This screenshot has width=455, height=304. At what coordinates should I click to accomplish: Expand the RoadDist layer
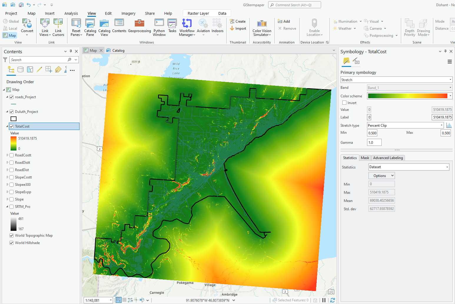(x=7, y=170)
